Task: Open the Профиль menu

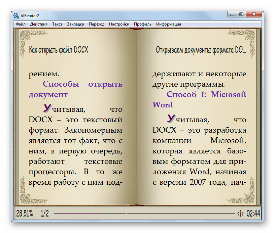Action: click(x=142, y=24)
